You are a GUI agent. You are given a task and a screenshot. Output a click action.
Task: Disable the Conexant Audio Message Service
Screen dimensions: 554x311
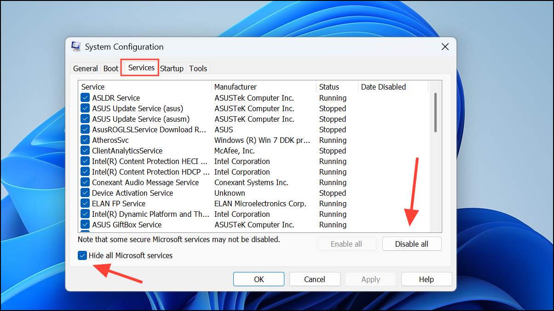tap(85, 182)
